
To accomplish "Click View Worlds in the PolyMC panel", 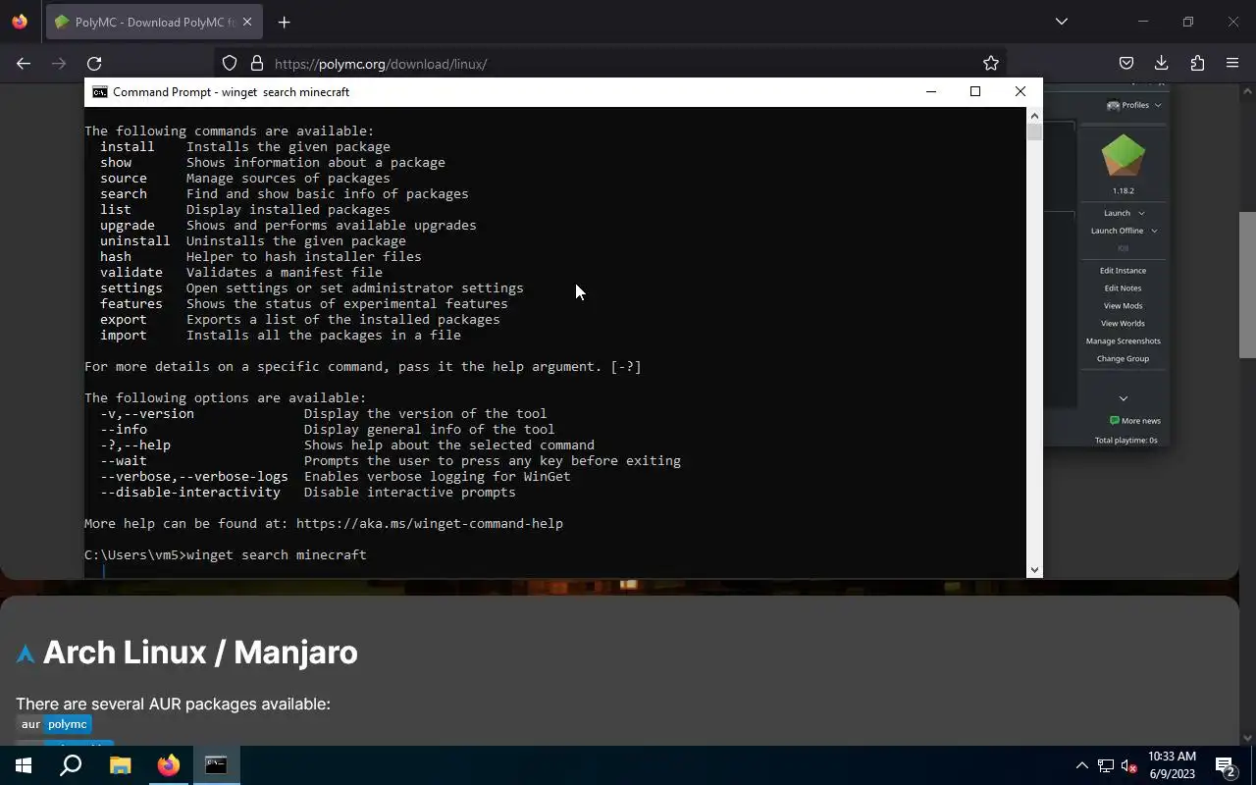I will click(1123, 324).
